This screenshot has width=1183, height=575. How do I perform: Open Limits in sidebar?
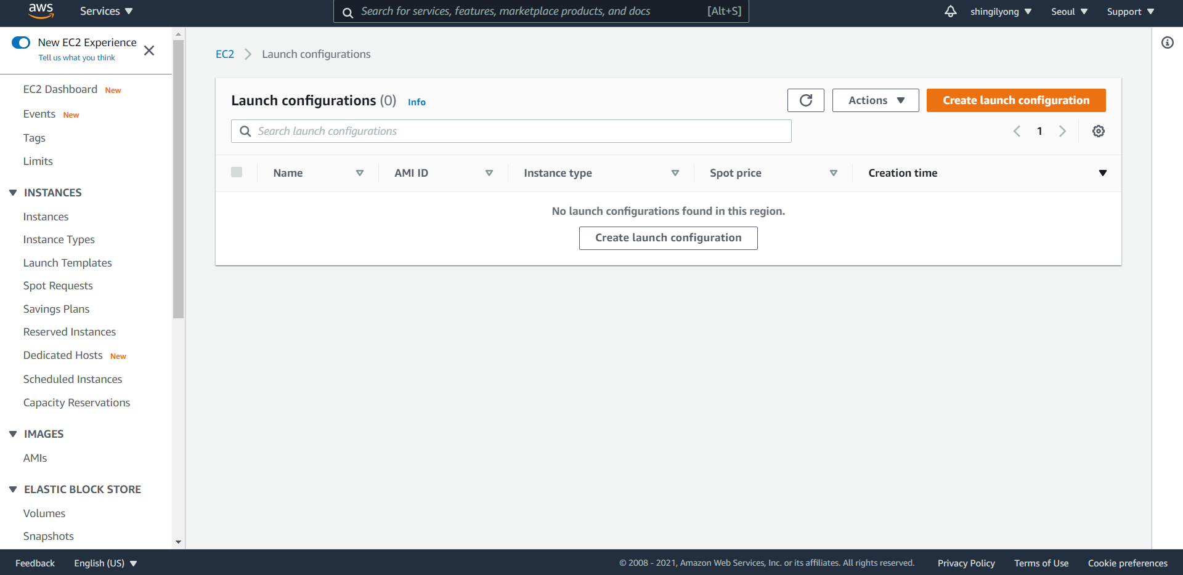(38, 161)
